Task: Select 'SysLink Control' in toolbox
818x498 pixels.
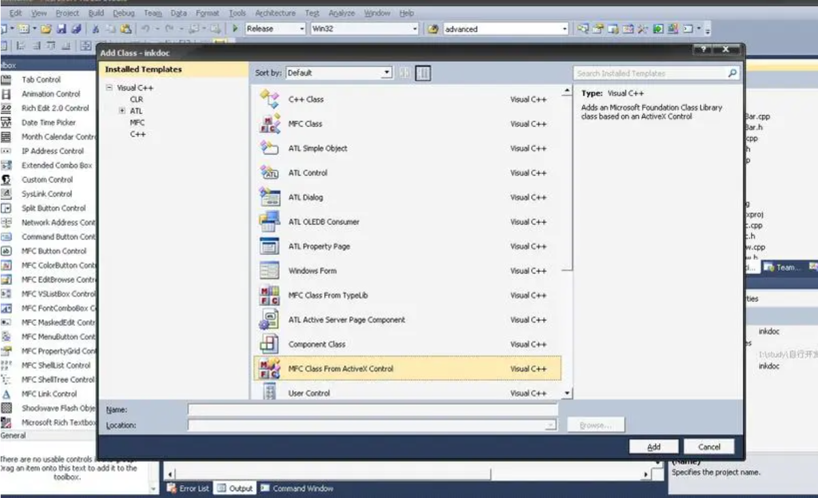Action: tap(46, 194)
